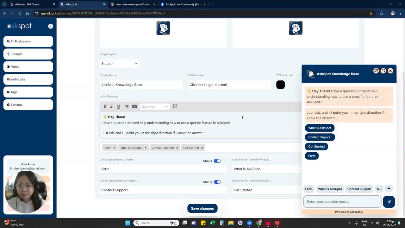Open a new browser tab
This screenshot has height=228, width=405.
[x=212, y=4]
